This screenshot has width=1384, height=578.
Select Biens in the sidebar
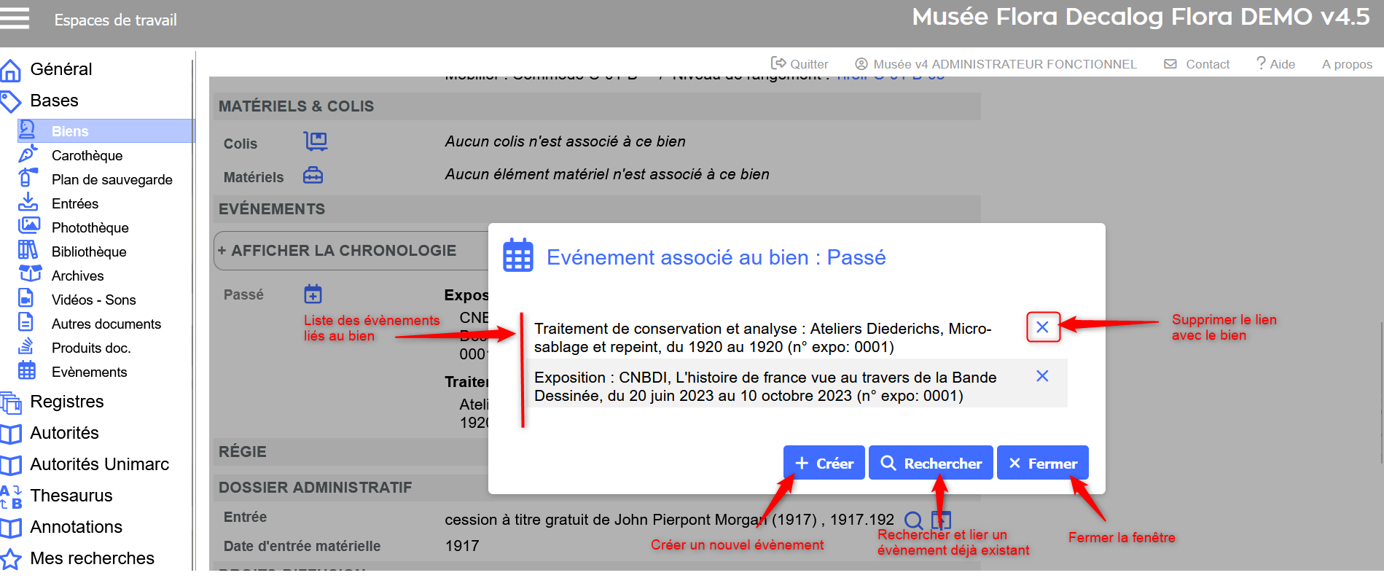pyautogui.click(x=70, y=131)
